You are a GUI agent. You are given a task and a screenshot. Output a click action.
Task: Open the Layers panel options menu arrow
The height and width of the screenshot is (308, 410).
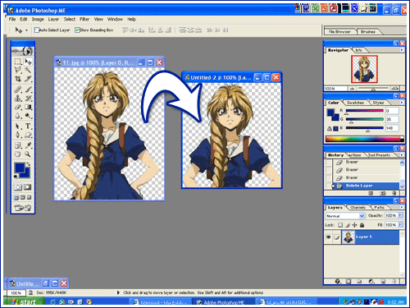coord(402,207)
